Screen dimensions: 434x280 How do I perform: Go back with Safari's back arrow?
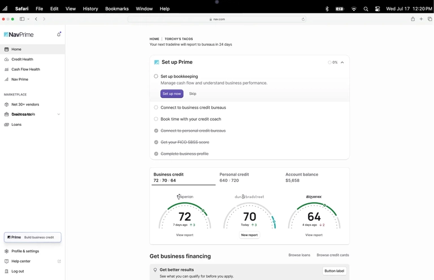(x=36, y=19)
